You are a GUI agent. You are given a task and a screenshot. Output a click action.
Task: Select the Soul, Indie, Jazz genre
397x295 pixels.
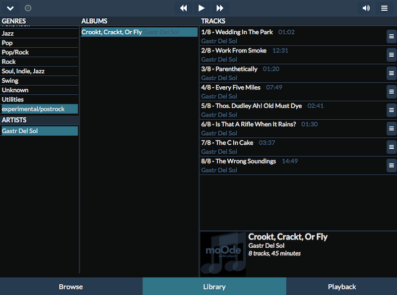click(x=39, y=71)
